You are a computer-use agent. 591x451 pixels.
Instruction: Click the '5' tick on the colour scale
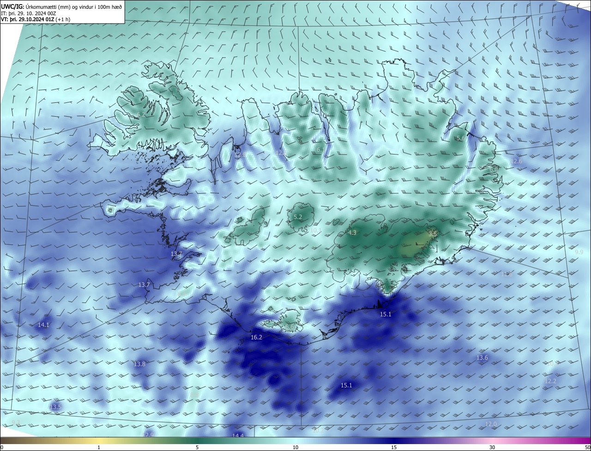coord(197,447)
